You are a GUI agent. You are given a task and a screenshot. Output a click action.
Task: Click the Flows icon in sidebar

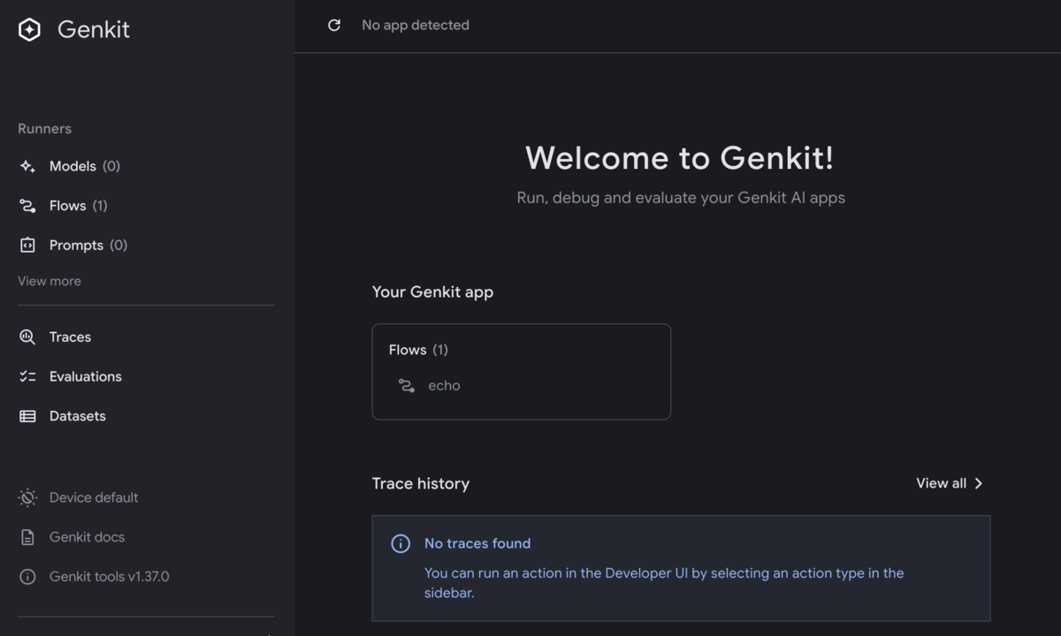point(27,206)
